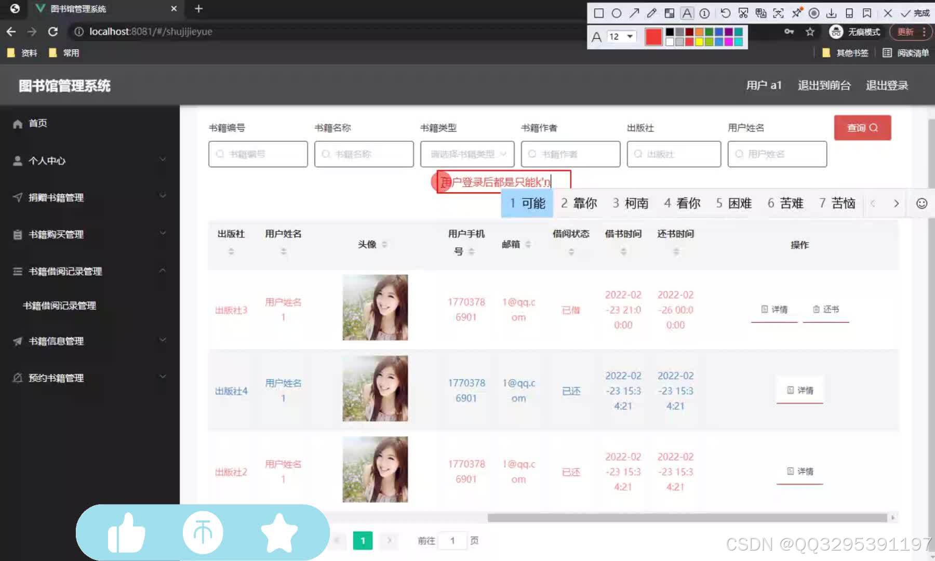Expand 书籍购买管理 sidebar menu

90,234
